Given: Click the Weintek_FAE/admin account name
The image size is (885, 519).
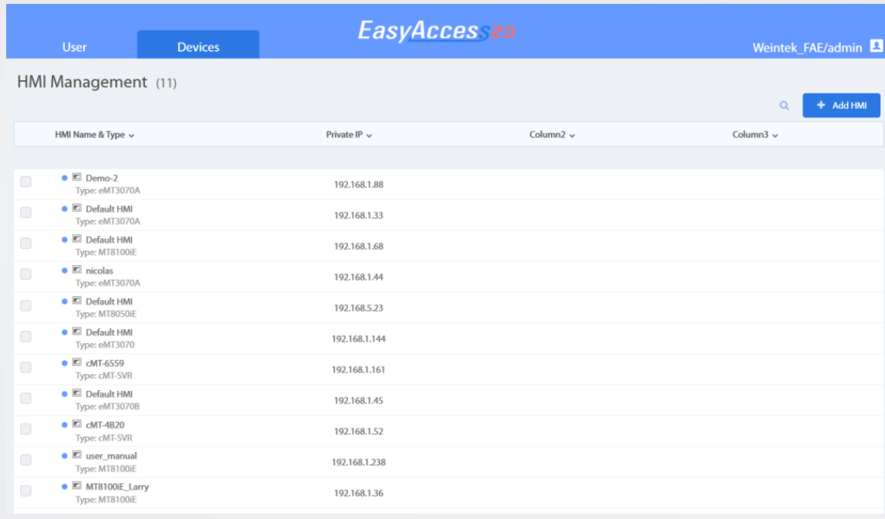Looking at the screenshot, I should (x=807, y=48).
